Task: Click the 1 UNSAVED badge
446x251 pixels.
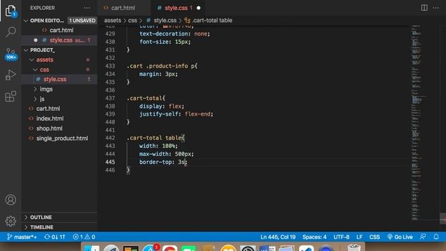Action: coord(82,20)
